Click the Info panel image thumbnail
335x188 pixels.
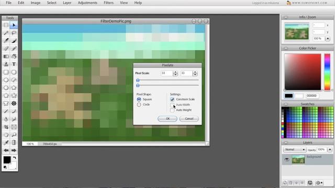(297, 32)
